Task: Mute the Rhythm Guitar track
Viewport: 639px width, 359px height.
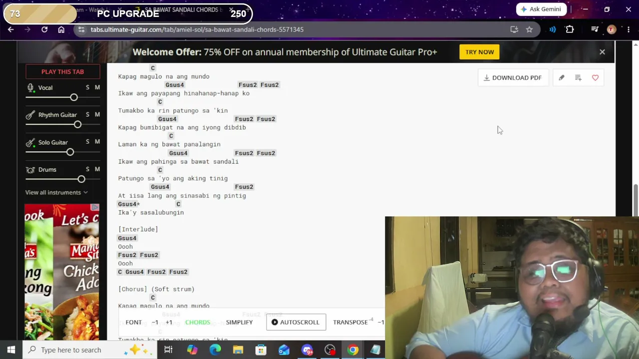Action: point(97,114)
